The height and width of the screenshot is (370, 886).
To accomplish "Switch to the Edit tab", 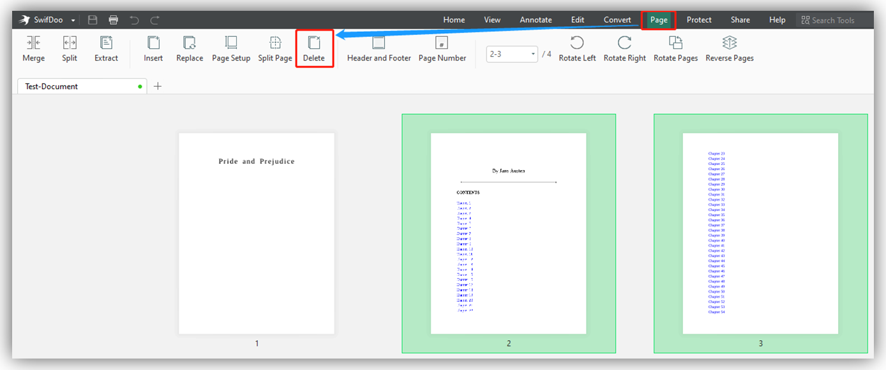I will click(578, 20).
